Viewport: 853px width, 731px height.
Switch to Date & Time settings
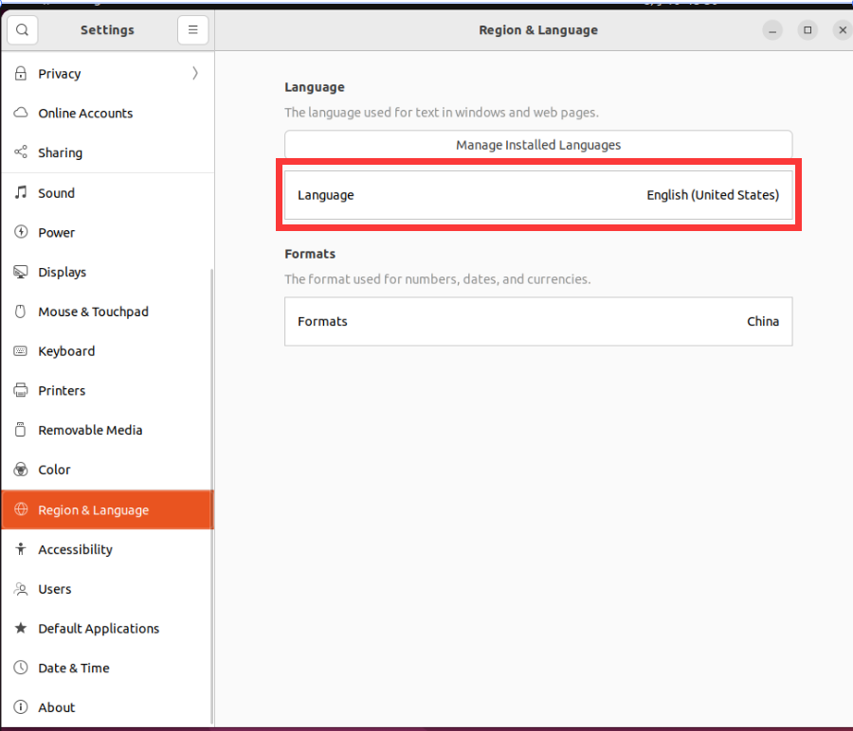(74, 669)
